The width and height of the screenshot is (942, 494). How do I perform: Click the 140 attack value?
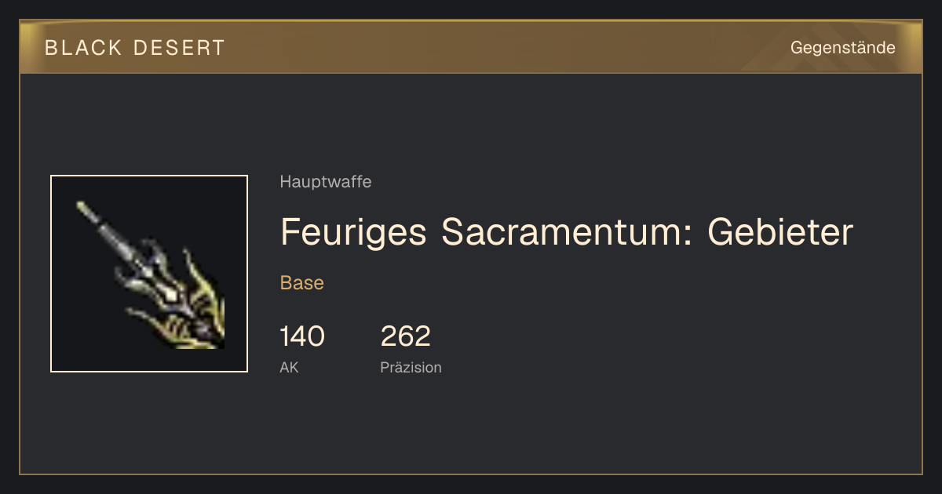(x=302, y=336)
